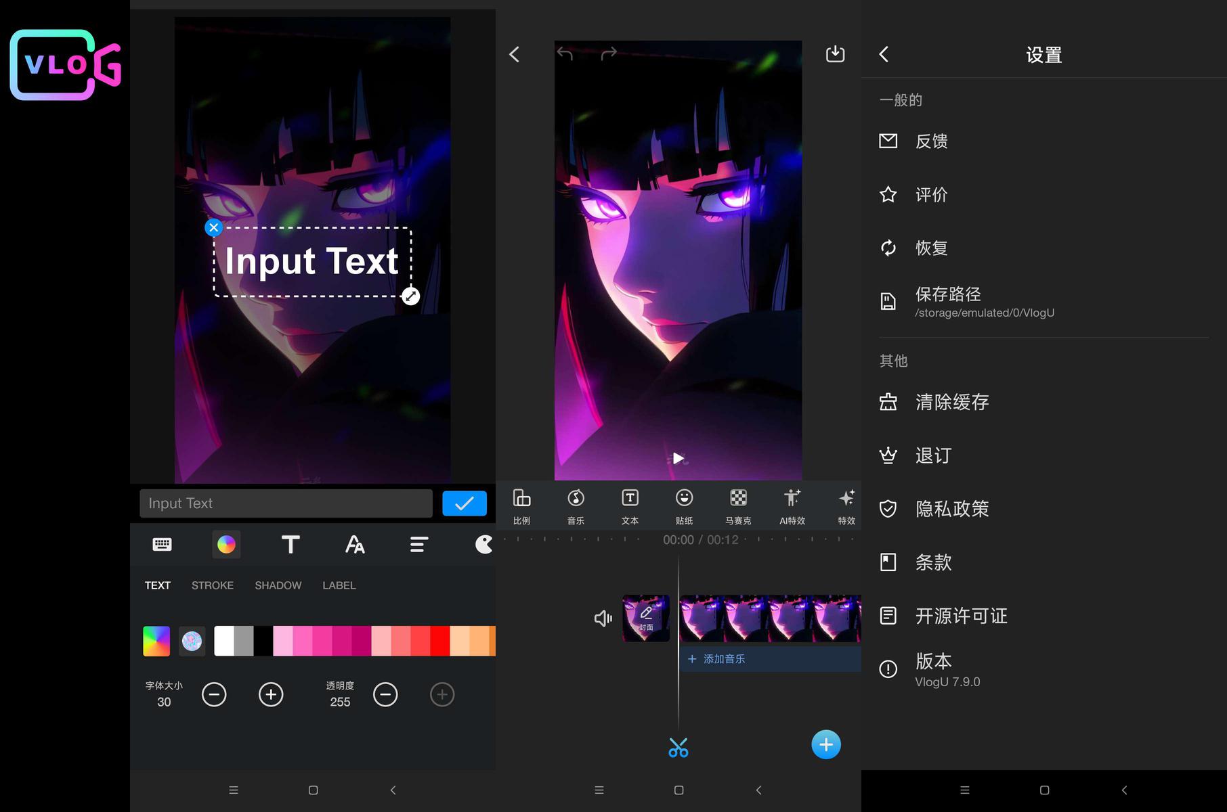1227x812 pixels.
Task: Play the video preview
Action: click(678, 458)
